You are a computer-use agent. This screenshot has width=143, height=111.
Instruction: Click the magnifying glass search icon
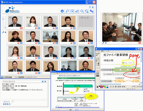(x=67, y=11)
